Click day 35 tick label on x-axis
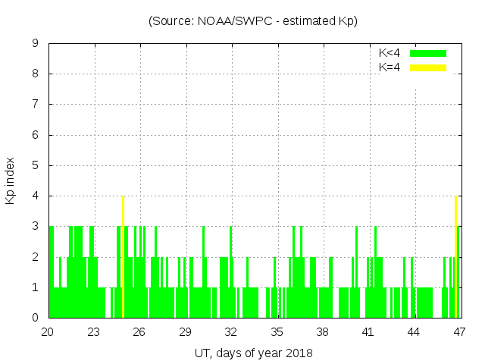The image size is (485, 364). [x=277, y=332]
